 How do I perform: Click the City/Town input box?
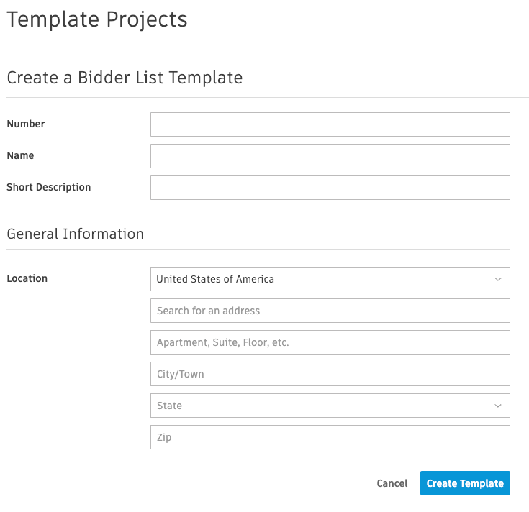[330, 374]
